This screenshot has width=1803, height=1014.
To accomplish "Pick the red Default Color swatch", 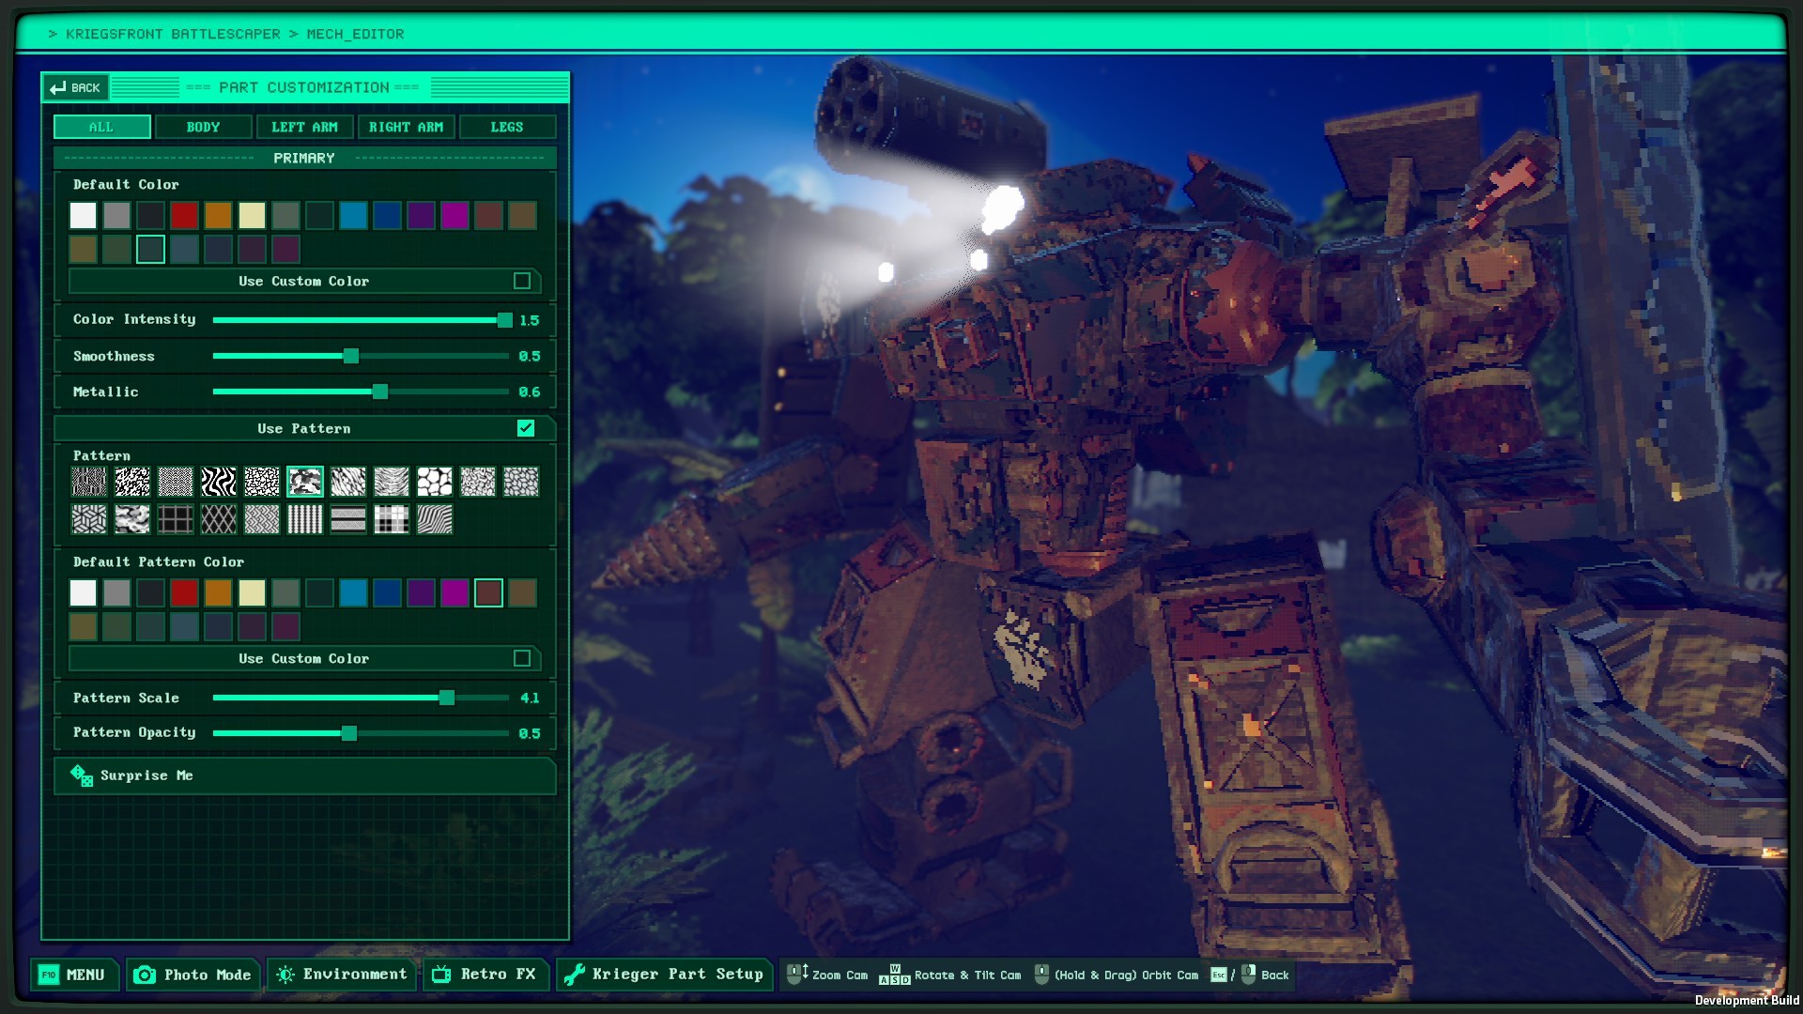I will [x=184, y=215].
